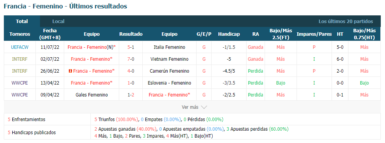Click Los últimos 20 partidos label
The image size is (385, 143).
(346, 22)
